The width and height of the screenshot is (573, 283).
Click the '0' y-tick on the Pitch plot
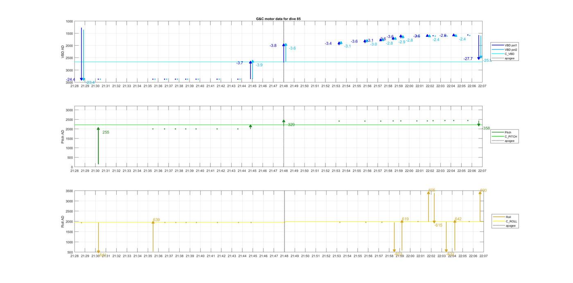(72, 167)
